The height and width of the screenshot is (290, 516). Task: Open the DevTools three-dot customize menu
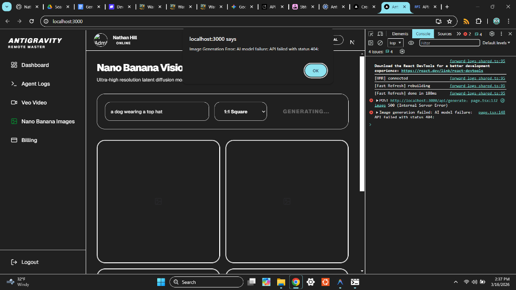pos(501,34)
